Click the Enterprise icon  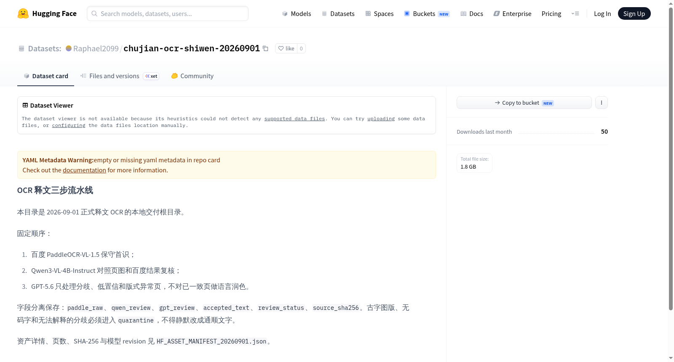click(x=497, y=13)
